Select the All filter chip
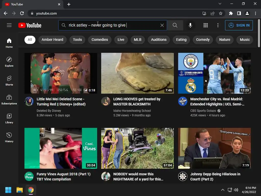The height and width of the screenshot is (196, 261). [x=30, y=40]
